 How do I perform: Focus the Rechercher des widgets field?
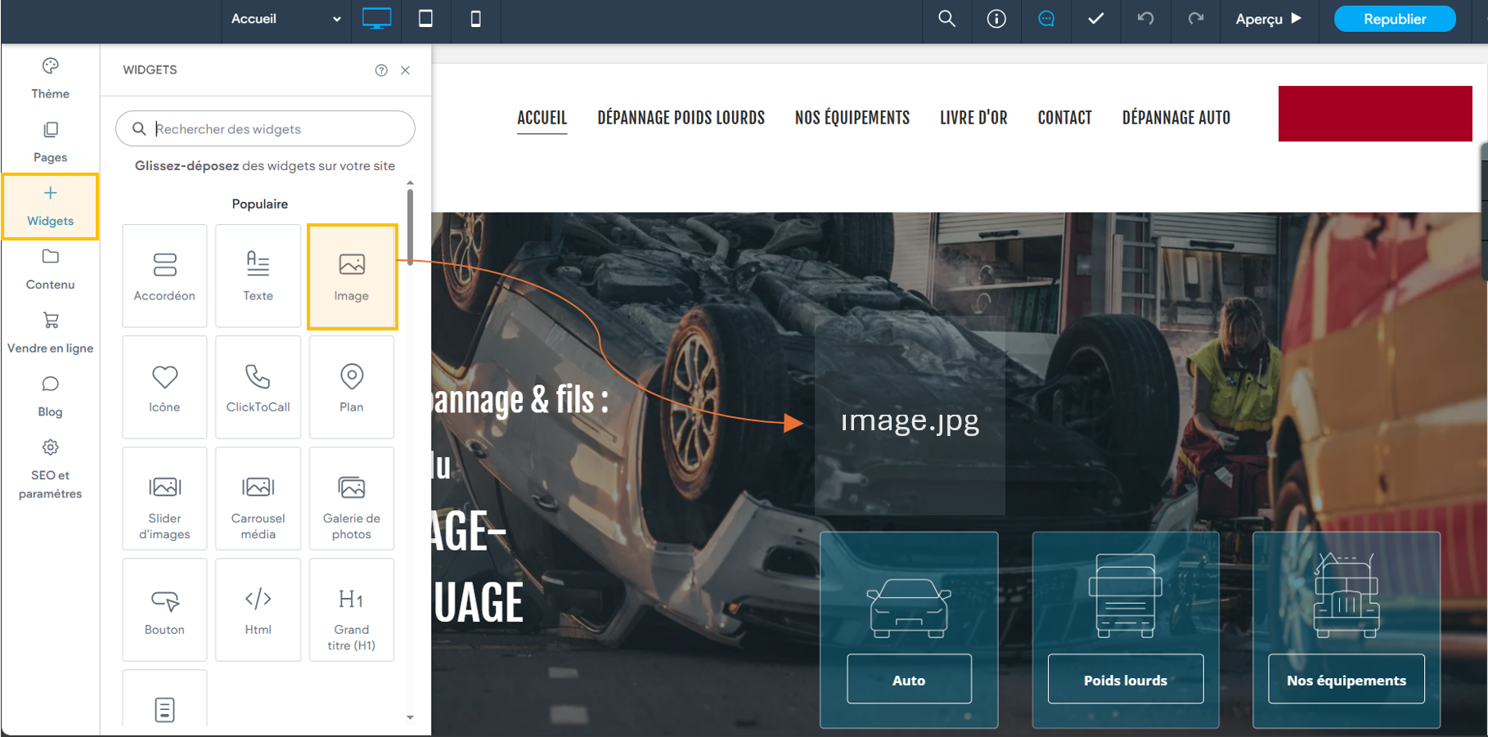(x=265, y=128)
